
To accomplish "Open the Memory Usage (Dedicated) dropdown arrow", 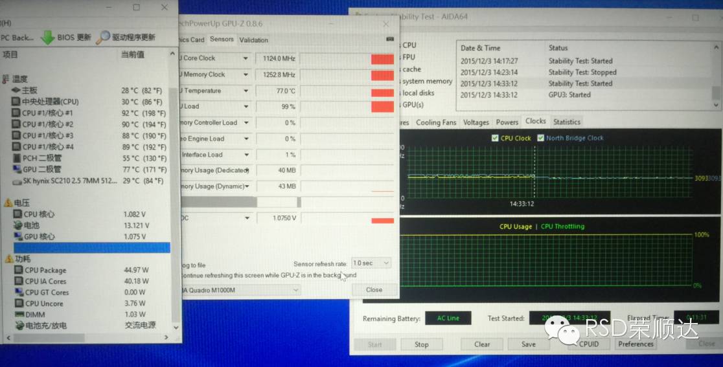I will click(x=247, y=170).
